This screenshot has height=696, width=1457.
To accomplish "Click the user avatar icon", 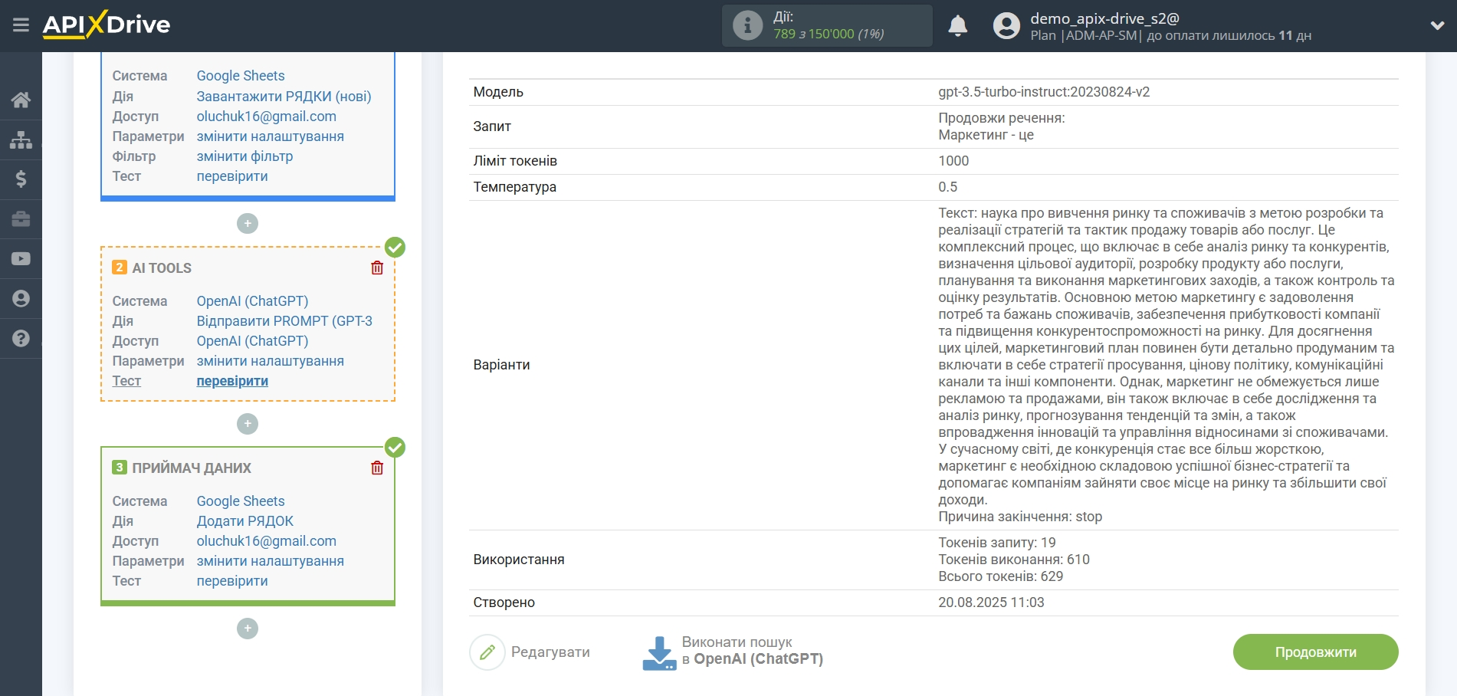I will point(1006,26).
